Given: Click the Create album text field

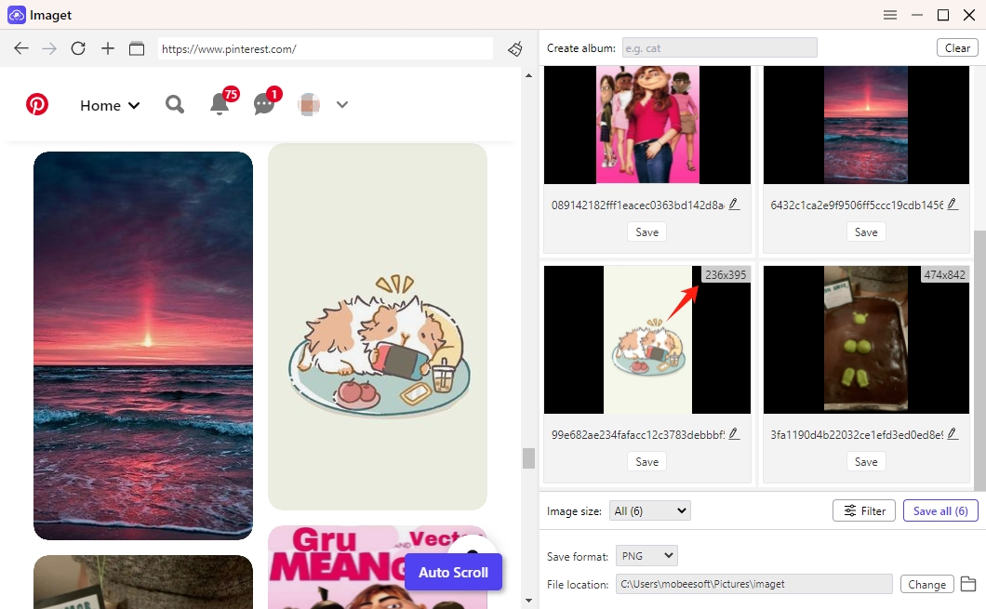Looking at the screenshot, I should click(719, 48).
